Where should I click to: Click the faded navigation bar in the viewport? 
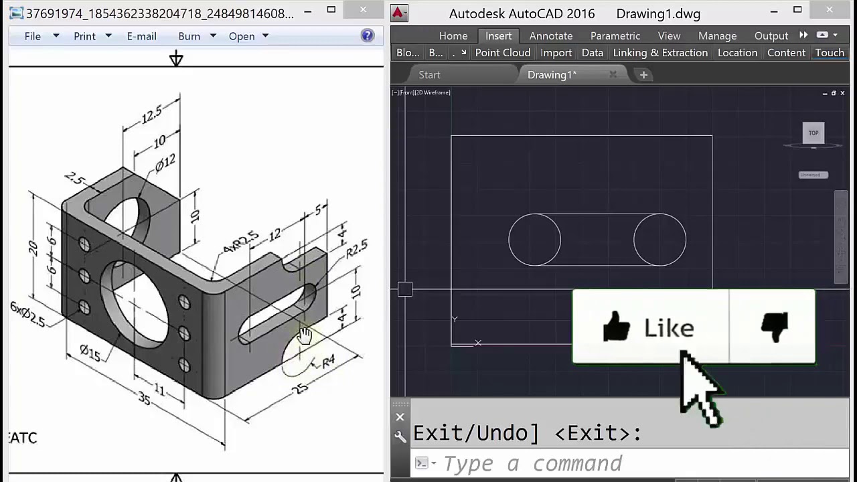[841, 238]
